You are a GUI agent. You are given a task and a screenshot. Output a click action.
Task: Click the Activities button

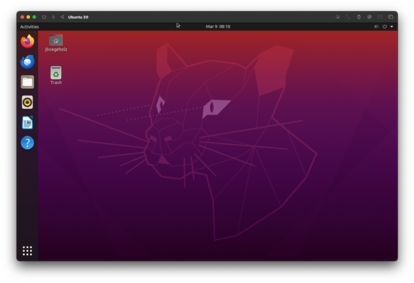pos(29,27)
